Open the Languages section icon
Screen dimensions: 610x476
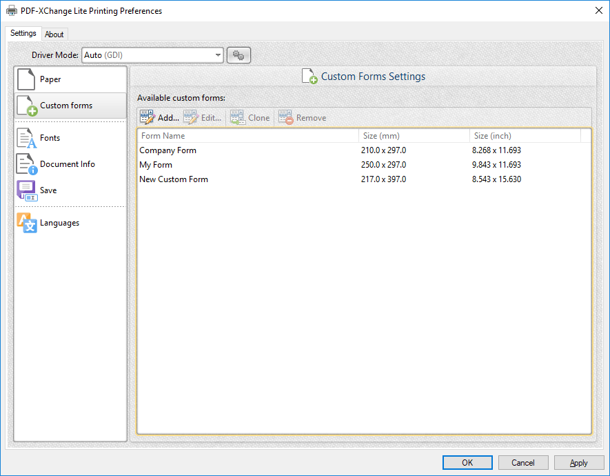(26, 223)
